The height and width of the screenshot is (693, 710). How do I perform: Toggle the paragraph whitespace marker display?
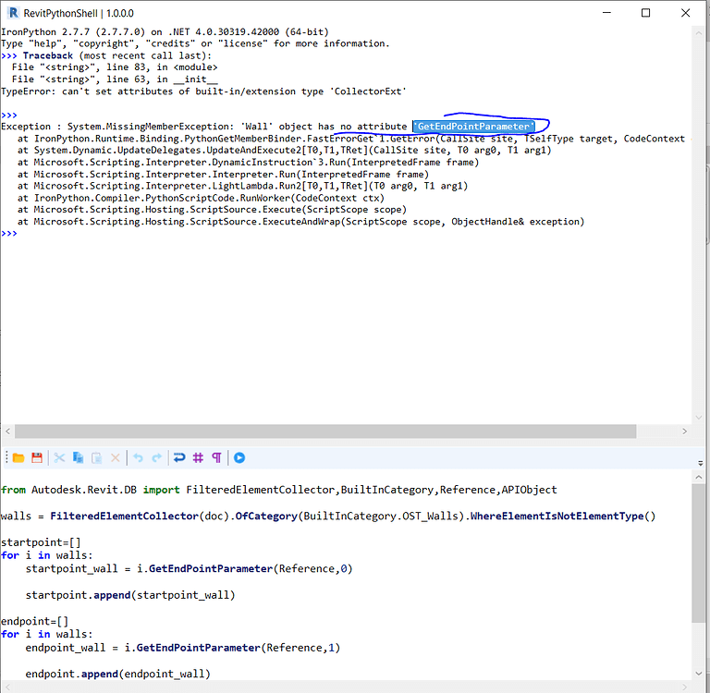[217, 457]
